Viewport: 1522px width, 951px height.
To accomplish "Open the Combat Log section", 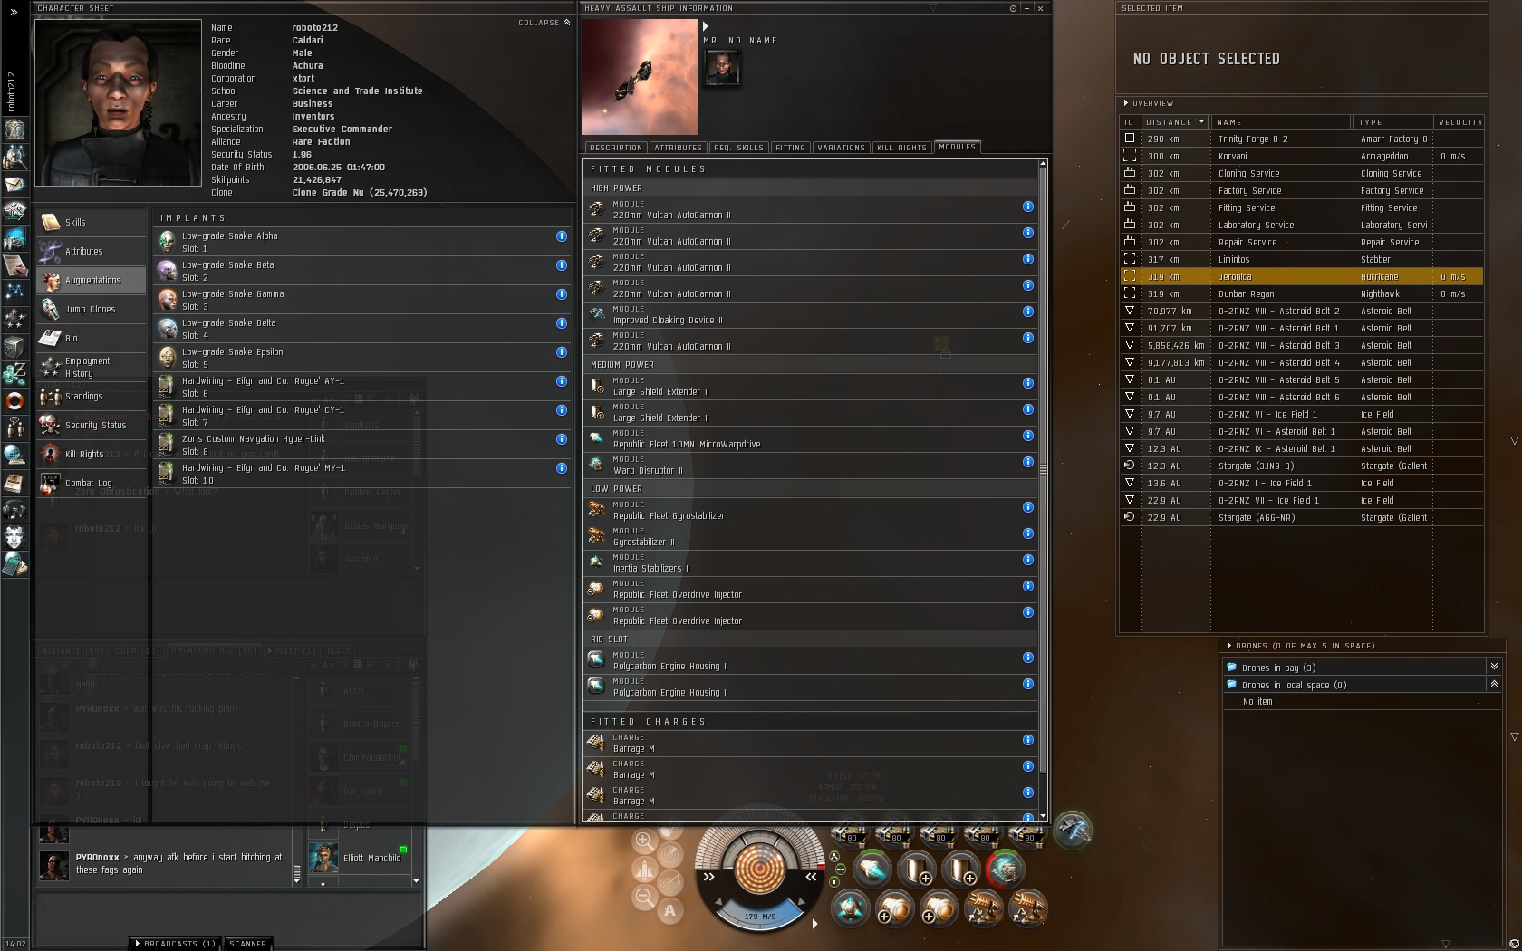I will [92, 483].
